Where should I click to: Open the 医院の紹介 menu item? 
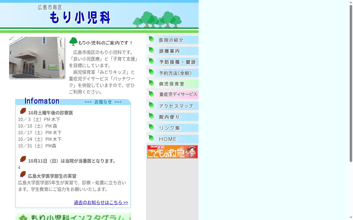click(x=172, y=40)
